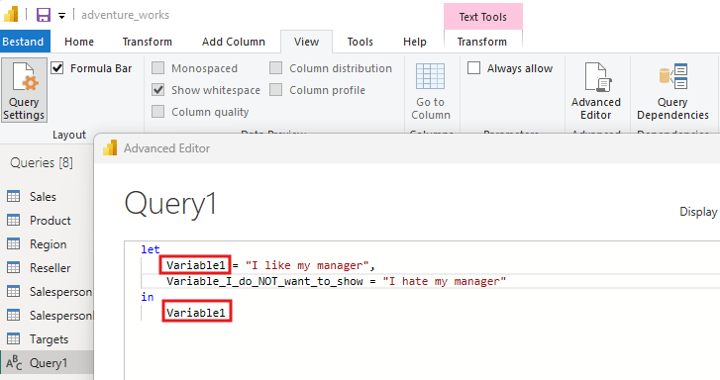Select the Sales query
This screenshot has height=380, width=720.
click(x=43, y=196)
